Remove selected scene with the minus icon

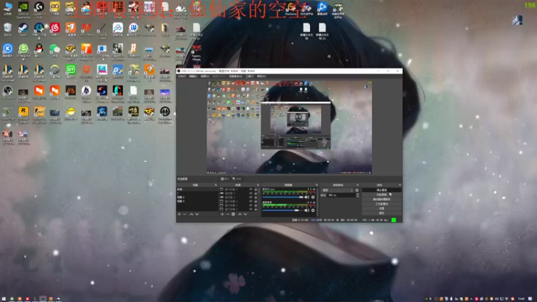[x=185, y=214]
